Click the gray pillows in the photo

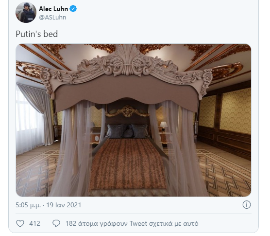[x=127, y=131]
